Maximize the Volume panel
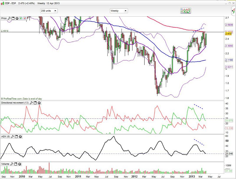Viewport: 236px width, 179px height. [16, 164]
